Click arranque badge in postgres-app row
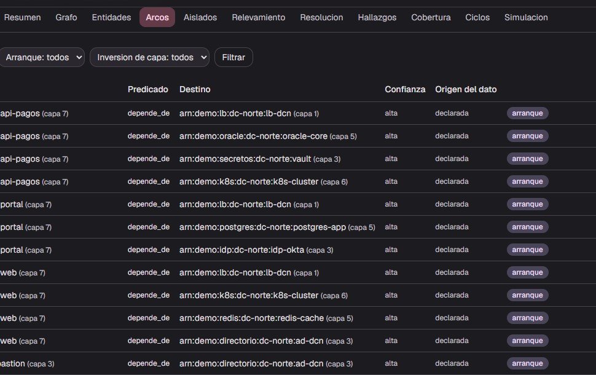The height and width of the screenshot is (375, 596). [527, 227]
